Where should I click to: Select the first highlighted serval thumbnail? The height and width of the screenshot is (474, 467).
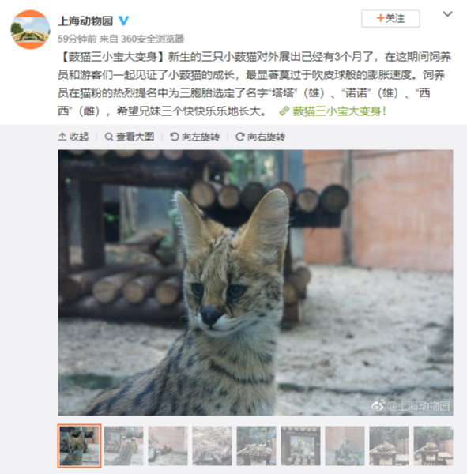(80, 446)
